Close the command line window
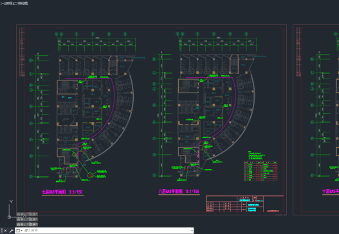 pyautogui.click(x=5, y=231)
